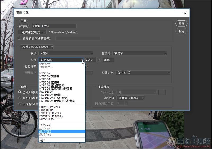Open the 預設集 高品質 dropdown
The image size is (212, 149).
tap(140, 54)
